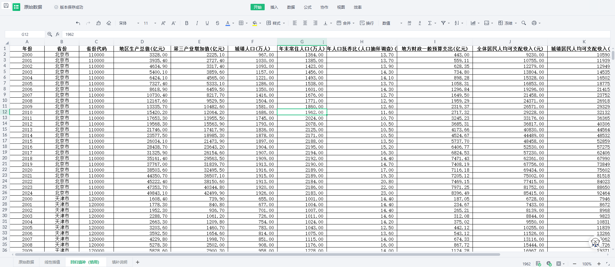Toggle underline formatting

coord(207,23)
